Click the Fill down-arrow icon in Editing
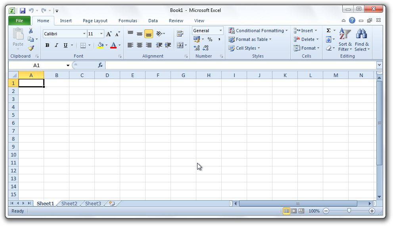The height and width of the screenshot is (226, 393). (x=328, y=39)
